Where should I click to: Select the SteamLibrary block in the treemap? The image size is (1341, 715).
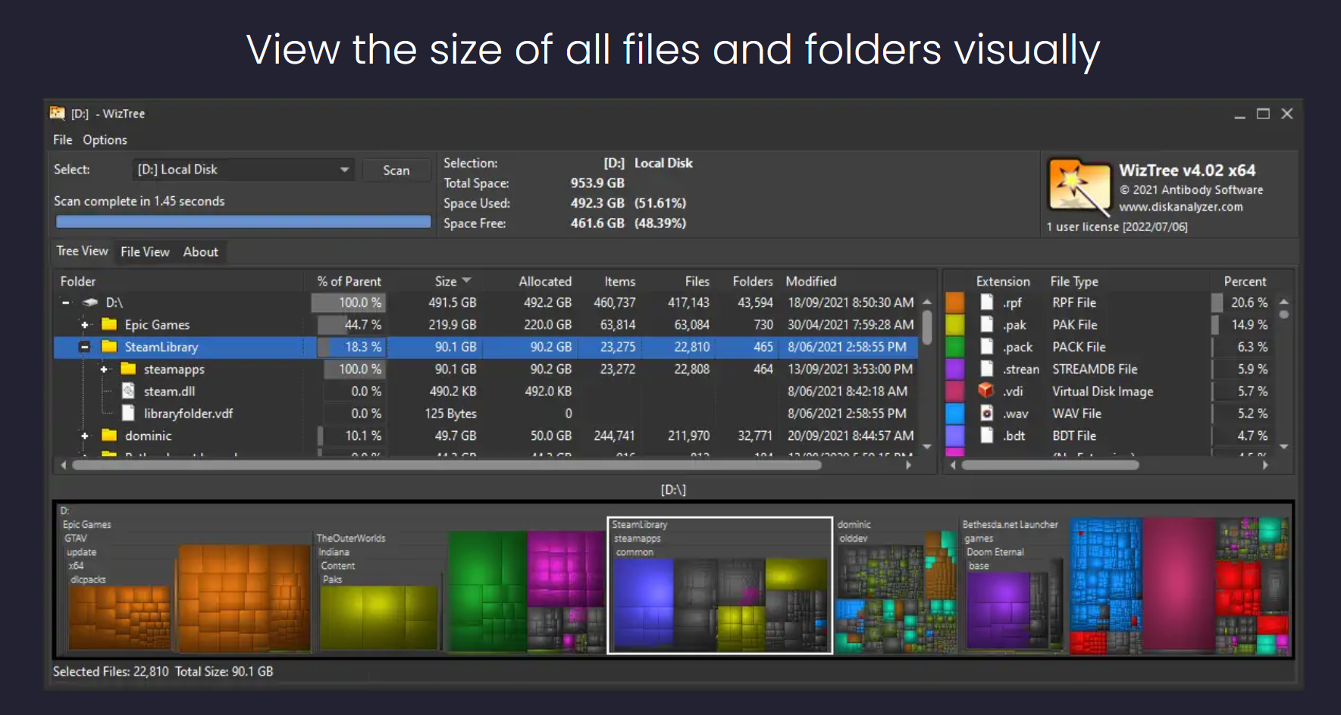(x=719, y=585)
